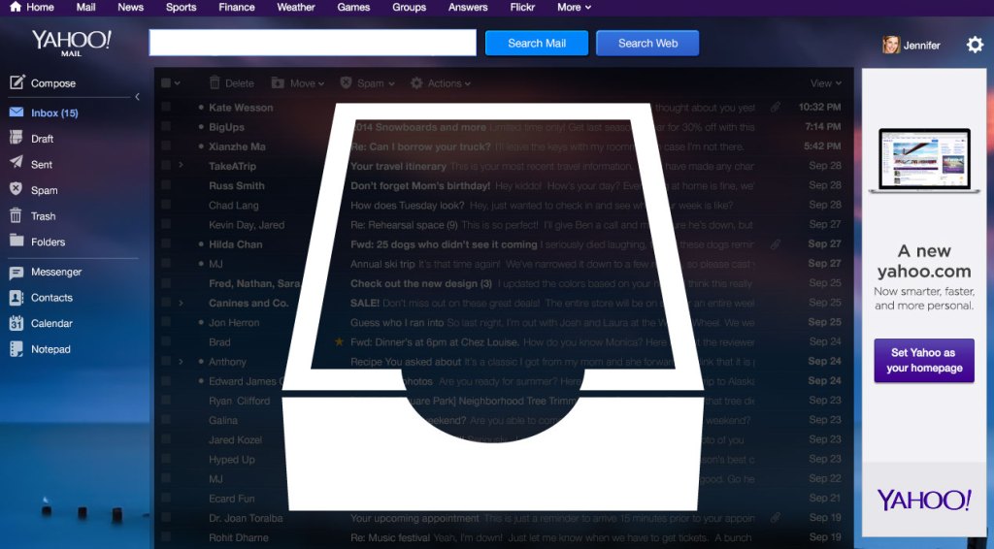Check the box for Jon Herron's email
Viewport: 994px width, 549px height.
coord(166,322)
